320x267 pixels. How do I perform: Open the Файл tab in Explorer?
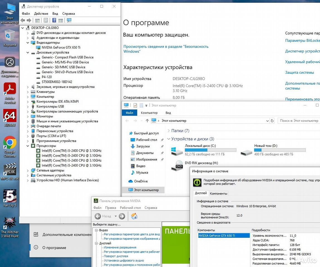click(x=130, y=113)
